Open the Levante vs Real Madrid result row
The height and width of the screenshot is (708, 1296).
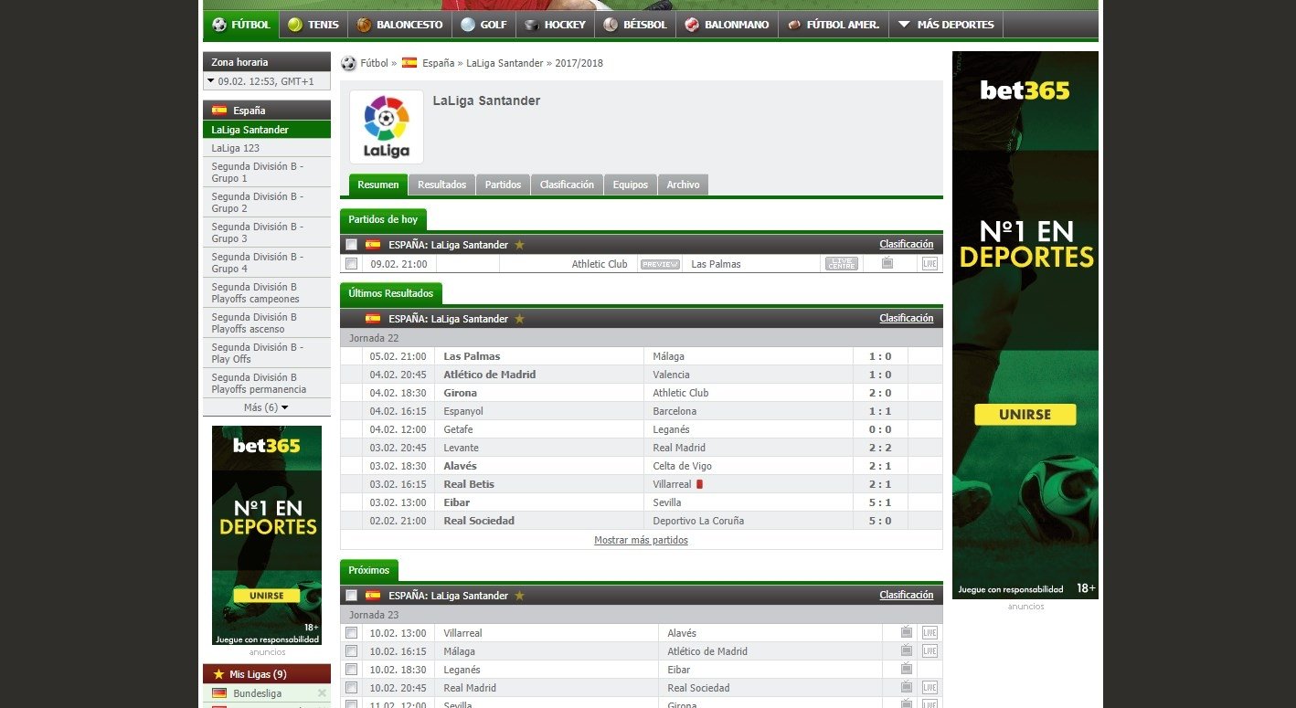pyautogui.click(x=641, y=448)
